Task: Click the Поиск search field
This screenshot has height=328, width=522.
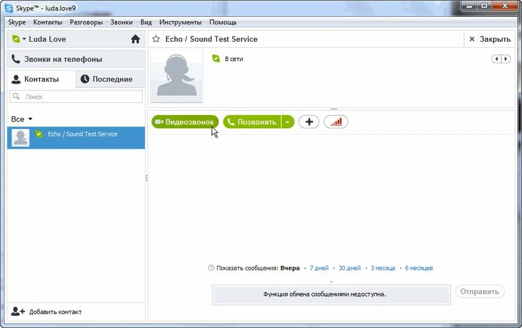Action: click(x=76, y=97)
